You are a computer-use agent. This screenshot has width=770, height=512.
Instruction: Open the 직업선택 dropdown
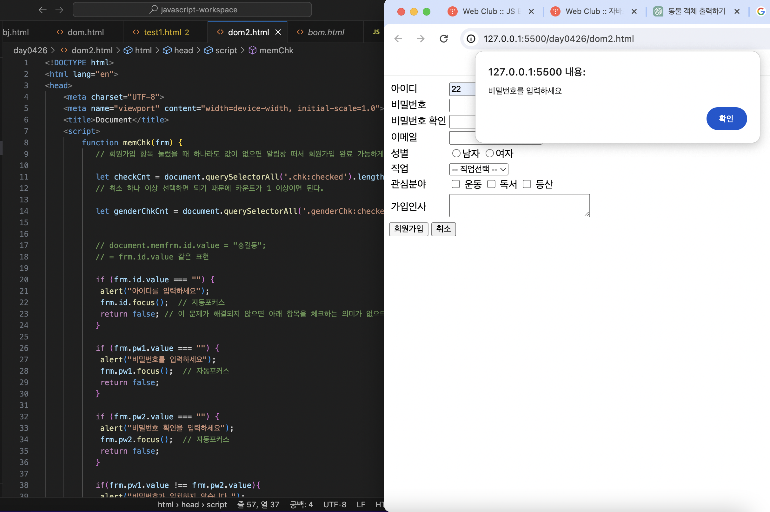click(x=478, y=169)
